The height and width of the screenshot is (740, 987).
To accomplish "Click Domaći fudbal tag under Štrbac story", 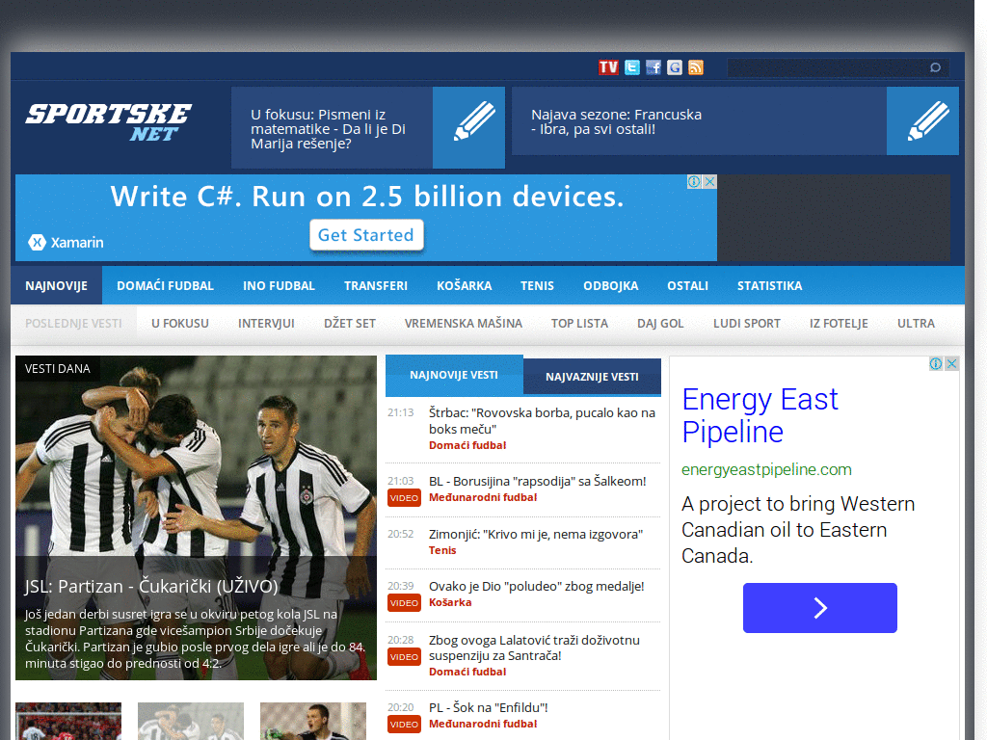I will tap(467, 445).
